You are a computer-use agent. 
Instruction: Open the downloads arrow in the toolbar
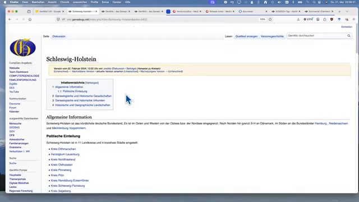[298, 20]
